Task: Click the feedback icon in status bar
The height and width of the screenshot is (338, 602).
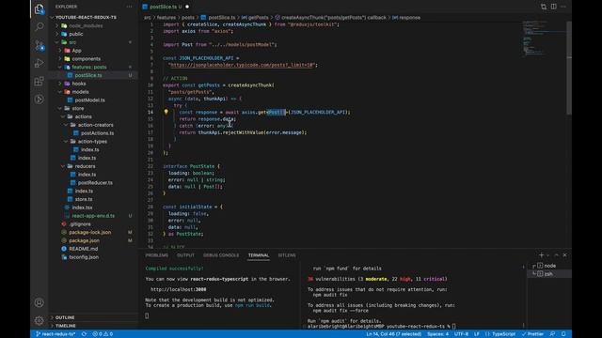Action: [x=552, y=334]
